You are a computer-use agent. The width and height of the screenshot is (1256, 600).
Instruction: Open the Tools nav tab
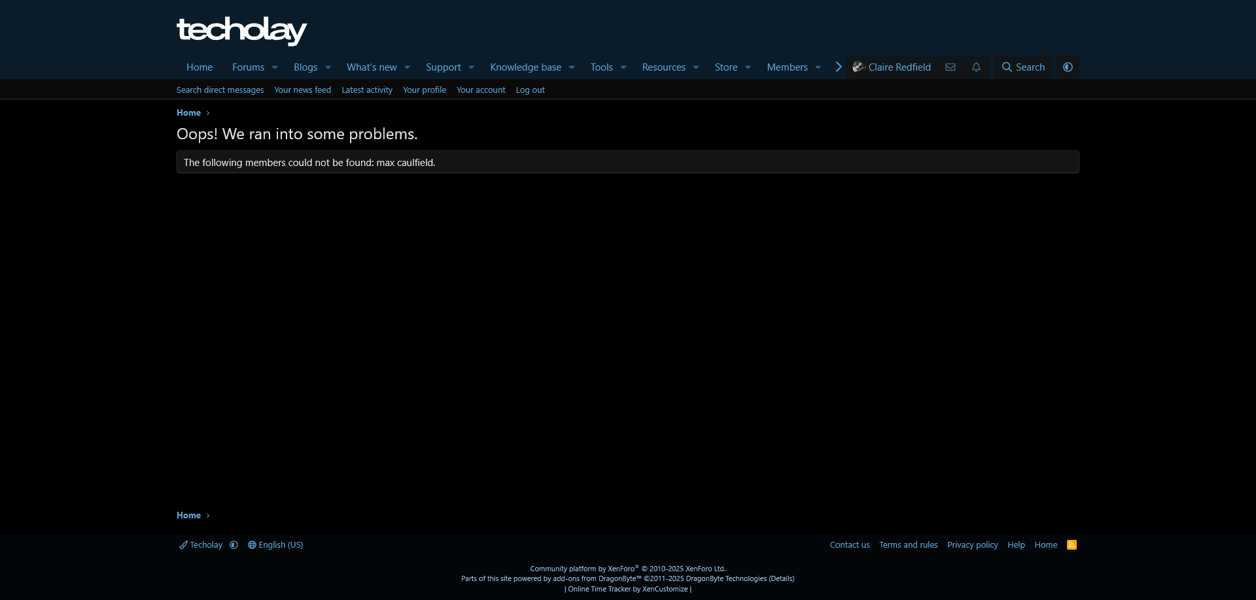point(602,67)
